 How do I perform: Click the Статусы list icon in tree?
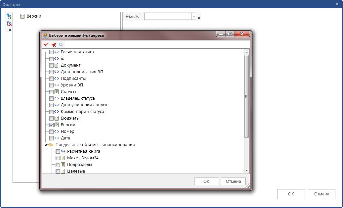click(x=56, y=92)
